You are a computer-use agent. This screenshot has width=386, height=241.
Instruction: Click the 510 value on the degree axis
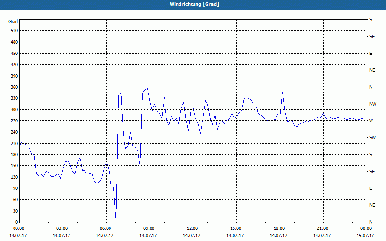pyautogui.click(x=14, y=31)
